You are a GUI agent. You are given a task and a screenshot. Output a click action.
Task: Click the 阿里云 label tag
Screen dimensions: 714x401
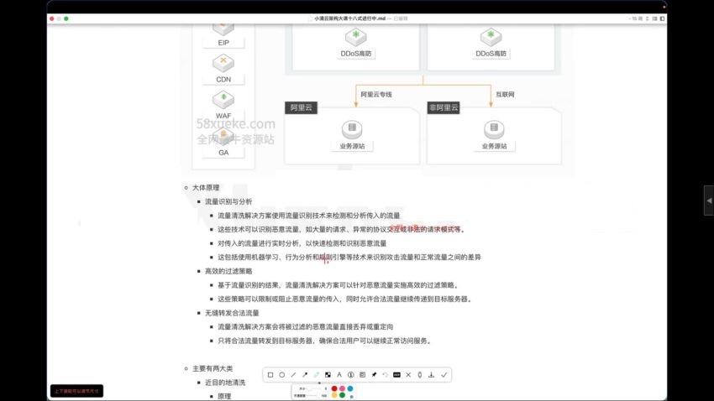click(301, 107)
